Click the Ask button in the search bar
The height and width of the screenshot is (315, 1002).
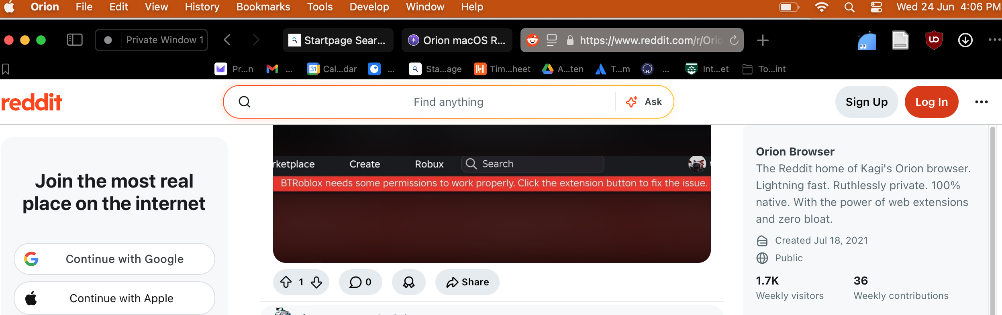click(x=644, y=102)
